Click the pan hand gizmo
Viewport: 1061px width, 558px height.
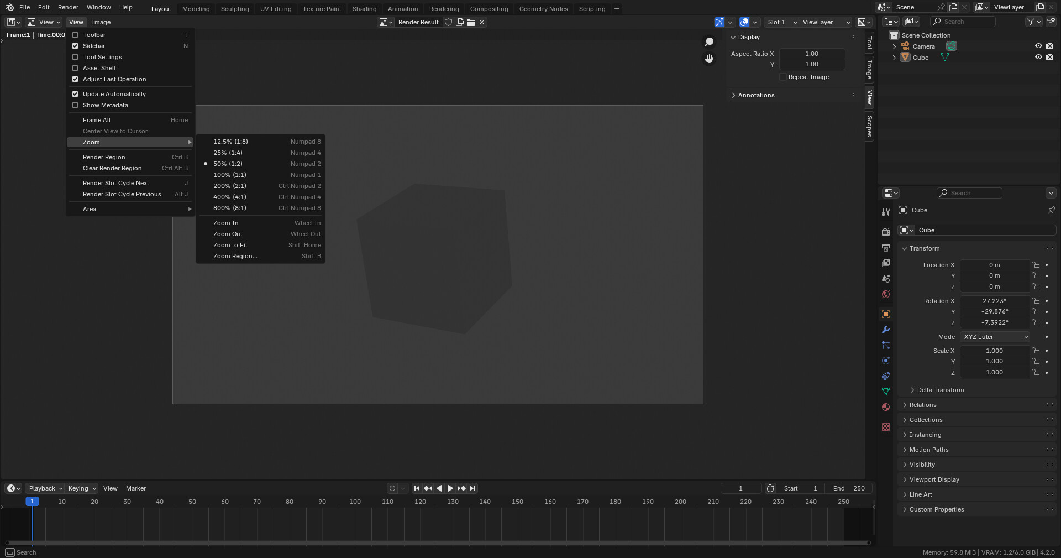pos(709,59)
